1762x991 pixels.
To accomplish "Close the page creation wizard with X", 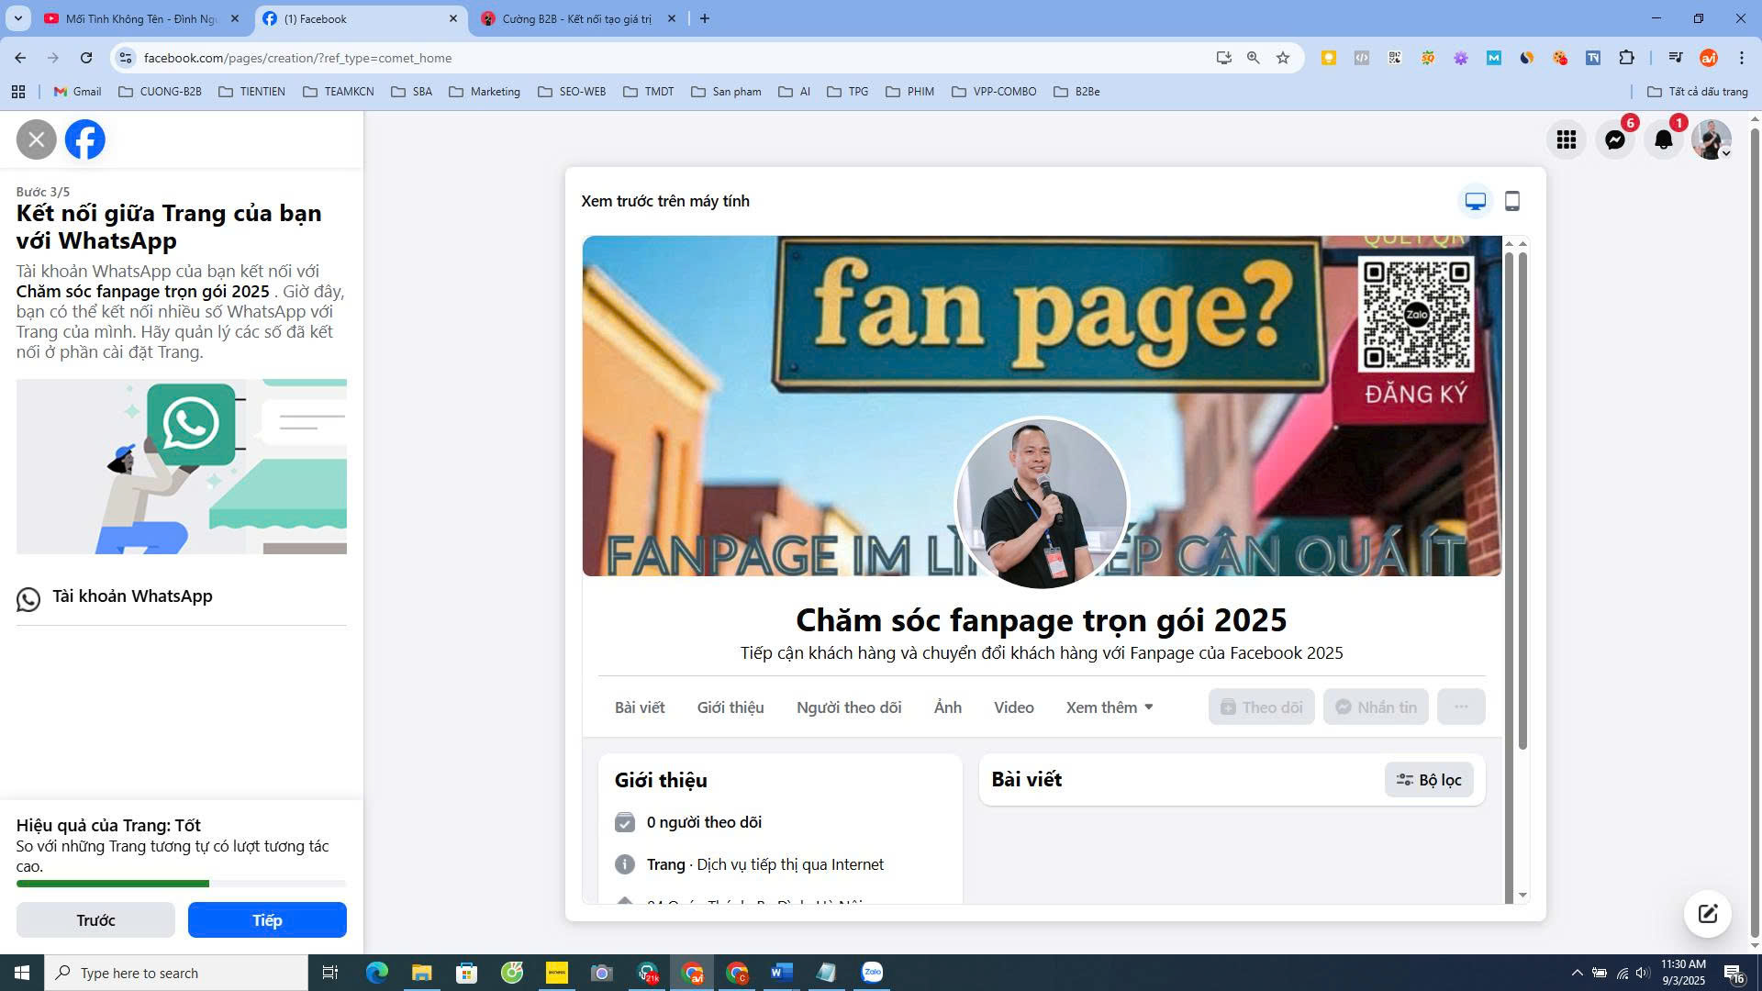I will (x=37, y=139).
